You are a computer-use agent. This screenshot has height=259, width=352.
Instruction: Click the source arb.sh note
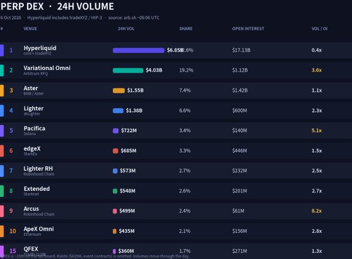(x=134, y=18)
